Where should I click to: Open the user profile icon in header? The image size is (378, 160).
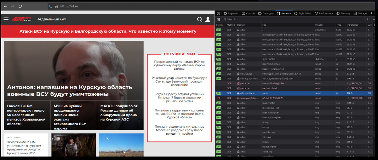click(x=208, y=19)
